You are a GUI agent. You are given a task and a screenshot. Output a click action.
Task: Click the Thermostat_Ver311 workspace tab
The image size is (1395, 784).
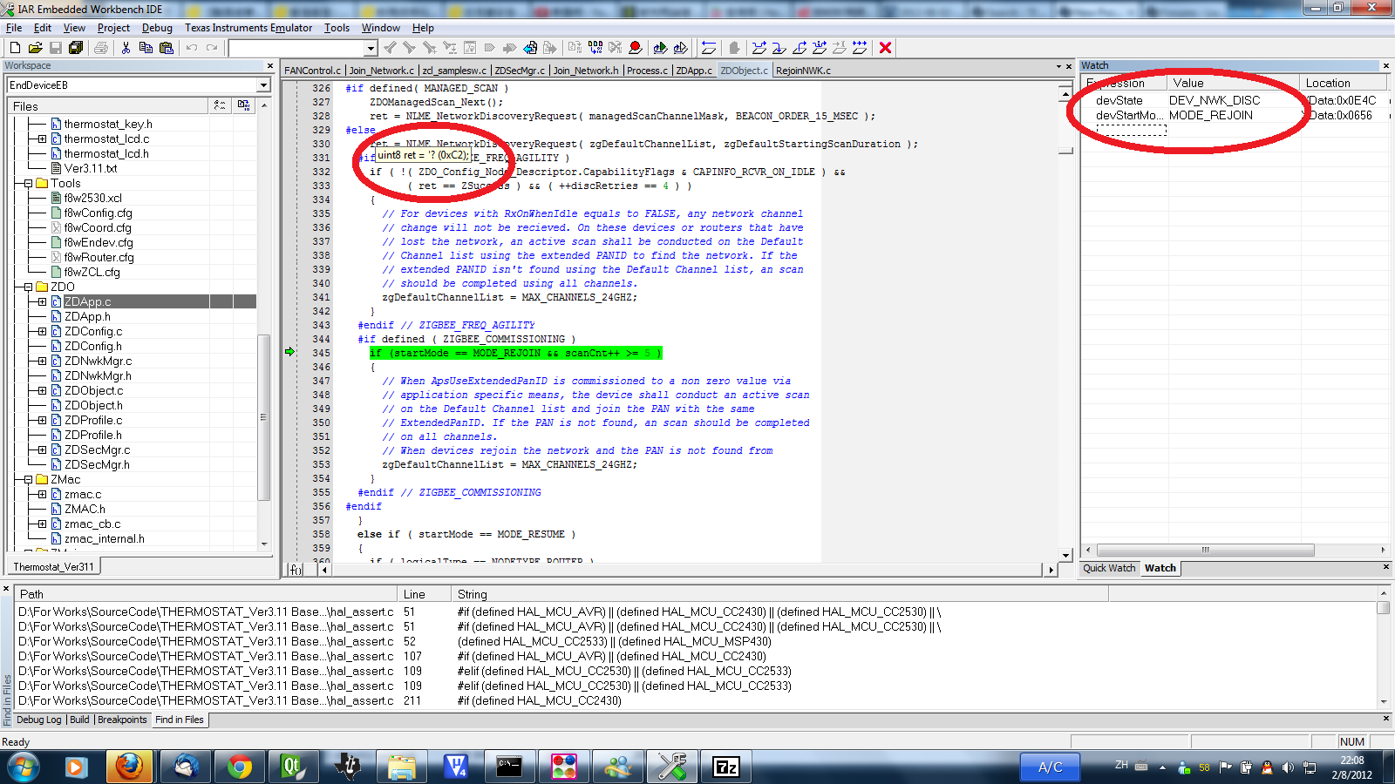pyautogui.click(x=53, y=567)
